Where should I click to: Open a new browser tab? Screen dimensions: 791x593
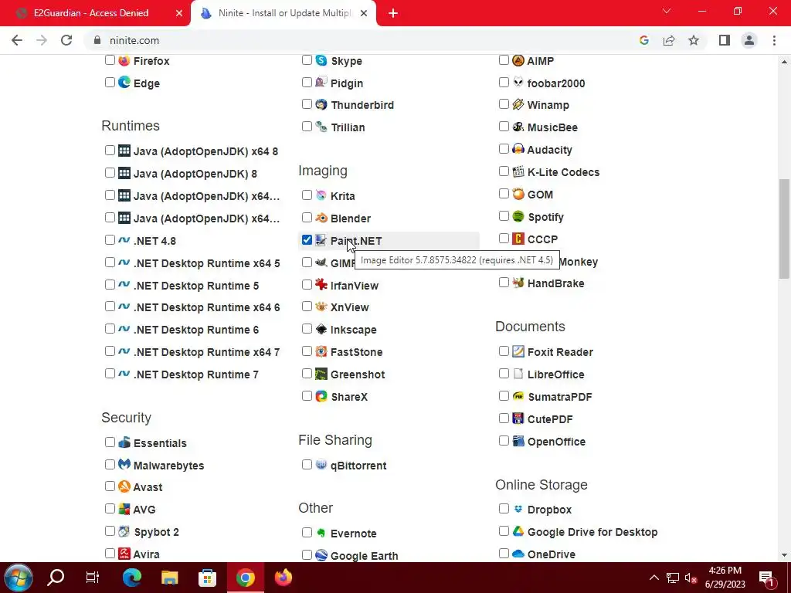click(x=393, y=13)
